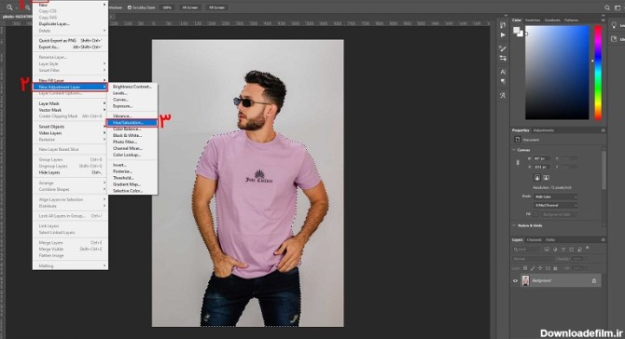This screenshot has height=339, width=625.
Task: Toggle layer filtering on/off switch
Action: pyautogui.click(x=588, y=248)
